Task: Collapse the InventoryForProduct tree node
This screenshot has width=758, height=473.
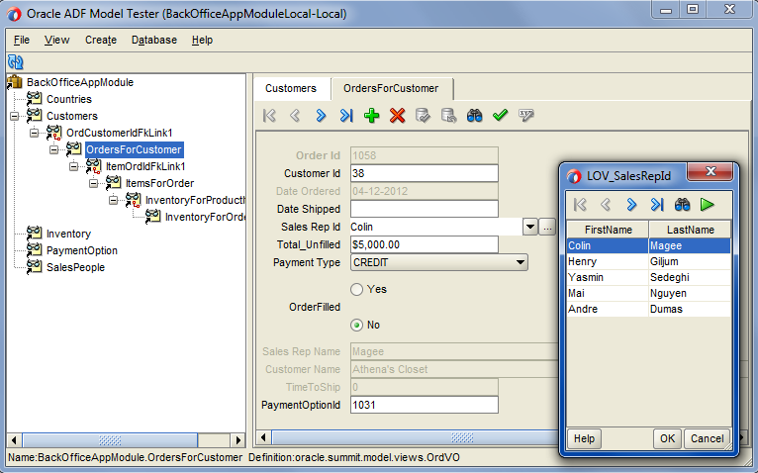Action: [113, 200]
